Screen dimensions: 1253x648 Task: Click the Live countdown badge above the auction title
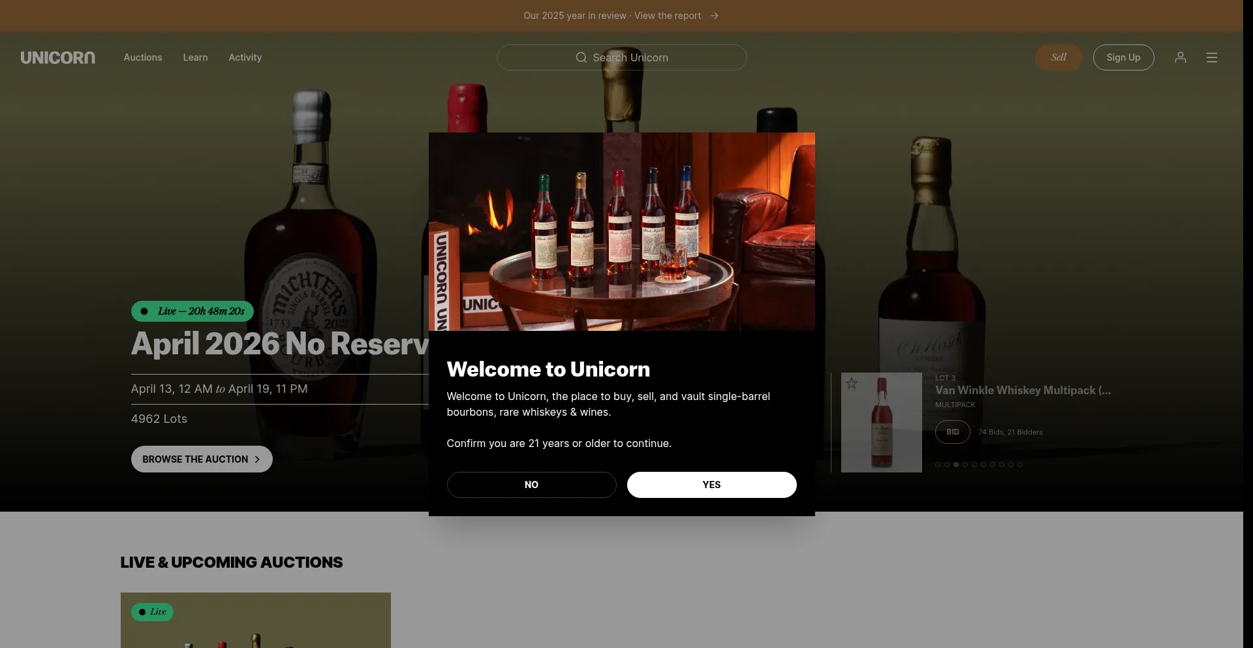[193, 311]
